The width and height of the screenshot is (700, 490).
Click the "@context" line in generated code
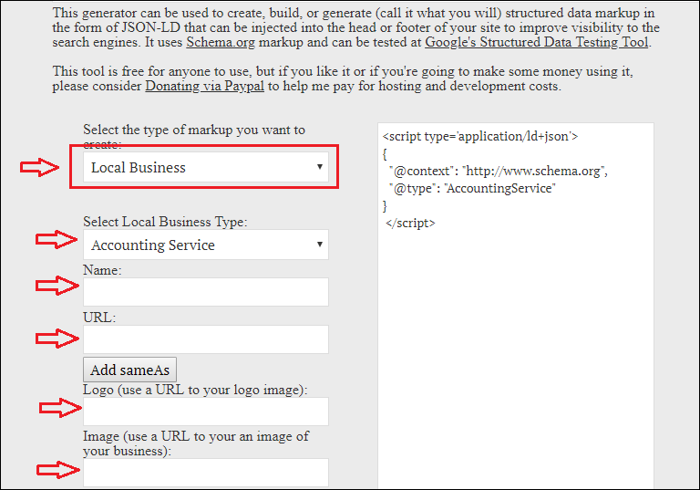click(x=498, y=171)
